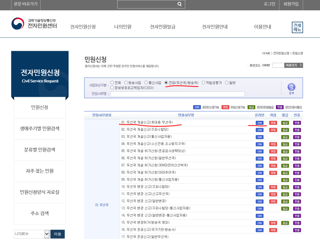This screenshot has height=239, width=320.
Task: Click 발급 badge for 13. 무선국 변경 신고(주파수할당-통신사업자용)
Action: pyautogui.click(x=285, y=209)
